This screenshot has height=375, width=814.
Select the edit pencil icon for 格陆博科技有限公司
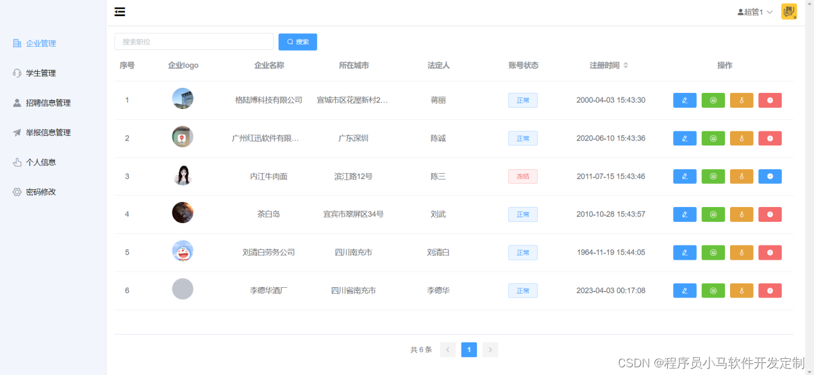point(684,99)
